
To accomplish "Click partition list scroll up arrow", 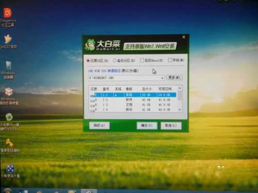I will [180, 89].
